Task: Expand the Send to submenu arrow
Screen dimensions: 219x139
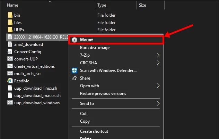Action: (158, 104)
